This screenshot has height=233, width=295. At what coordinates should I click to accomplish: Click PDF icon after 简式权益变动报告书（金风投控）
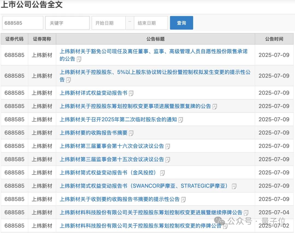click(x=162, y=173)
